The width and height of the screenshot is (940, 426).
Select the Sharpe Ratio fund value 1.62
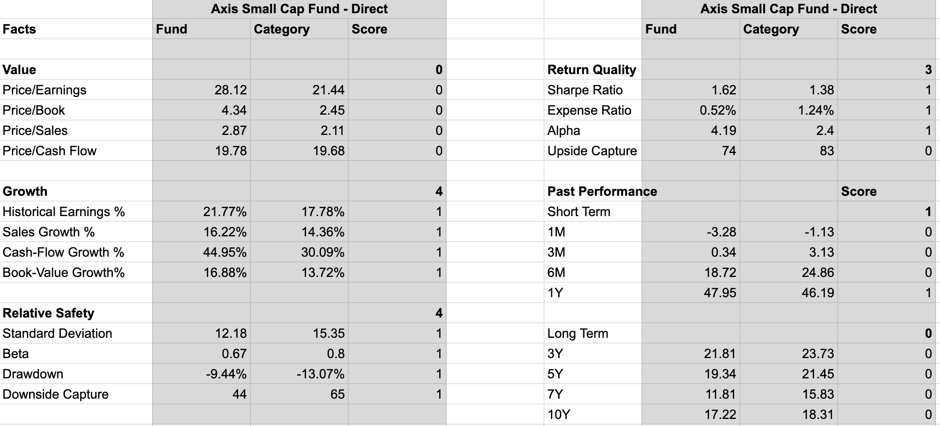click(x=724, y=90)
